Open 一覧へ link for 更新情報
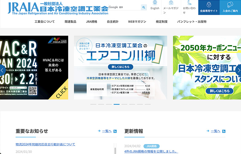 click(216, 131)
